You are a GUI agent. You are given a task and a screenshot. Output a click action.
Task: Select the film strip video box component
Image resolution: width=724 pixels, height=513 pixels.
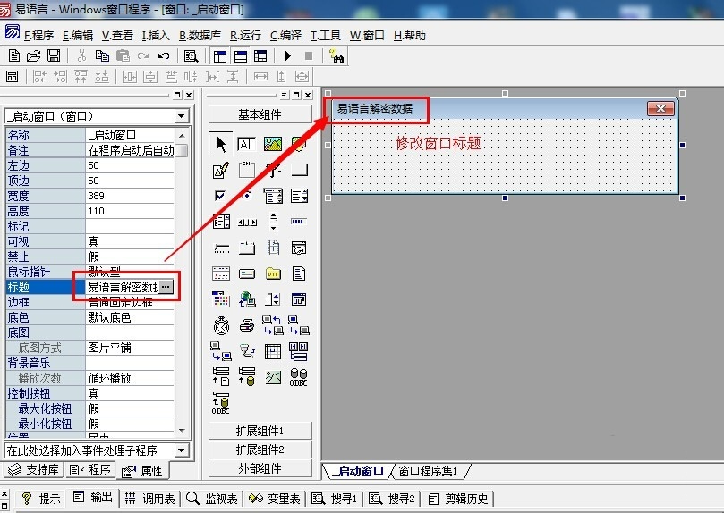pos(273,248)
